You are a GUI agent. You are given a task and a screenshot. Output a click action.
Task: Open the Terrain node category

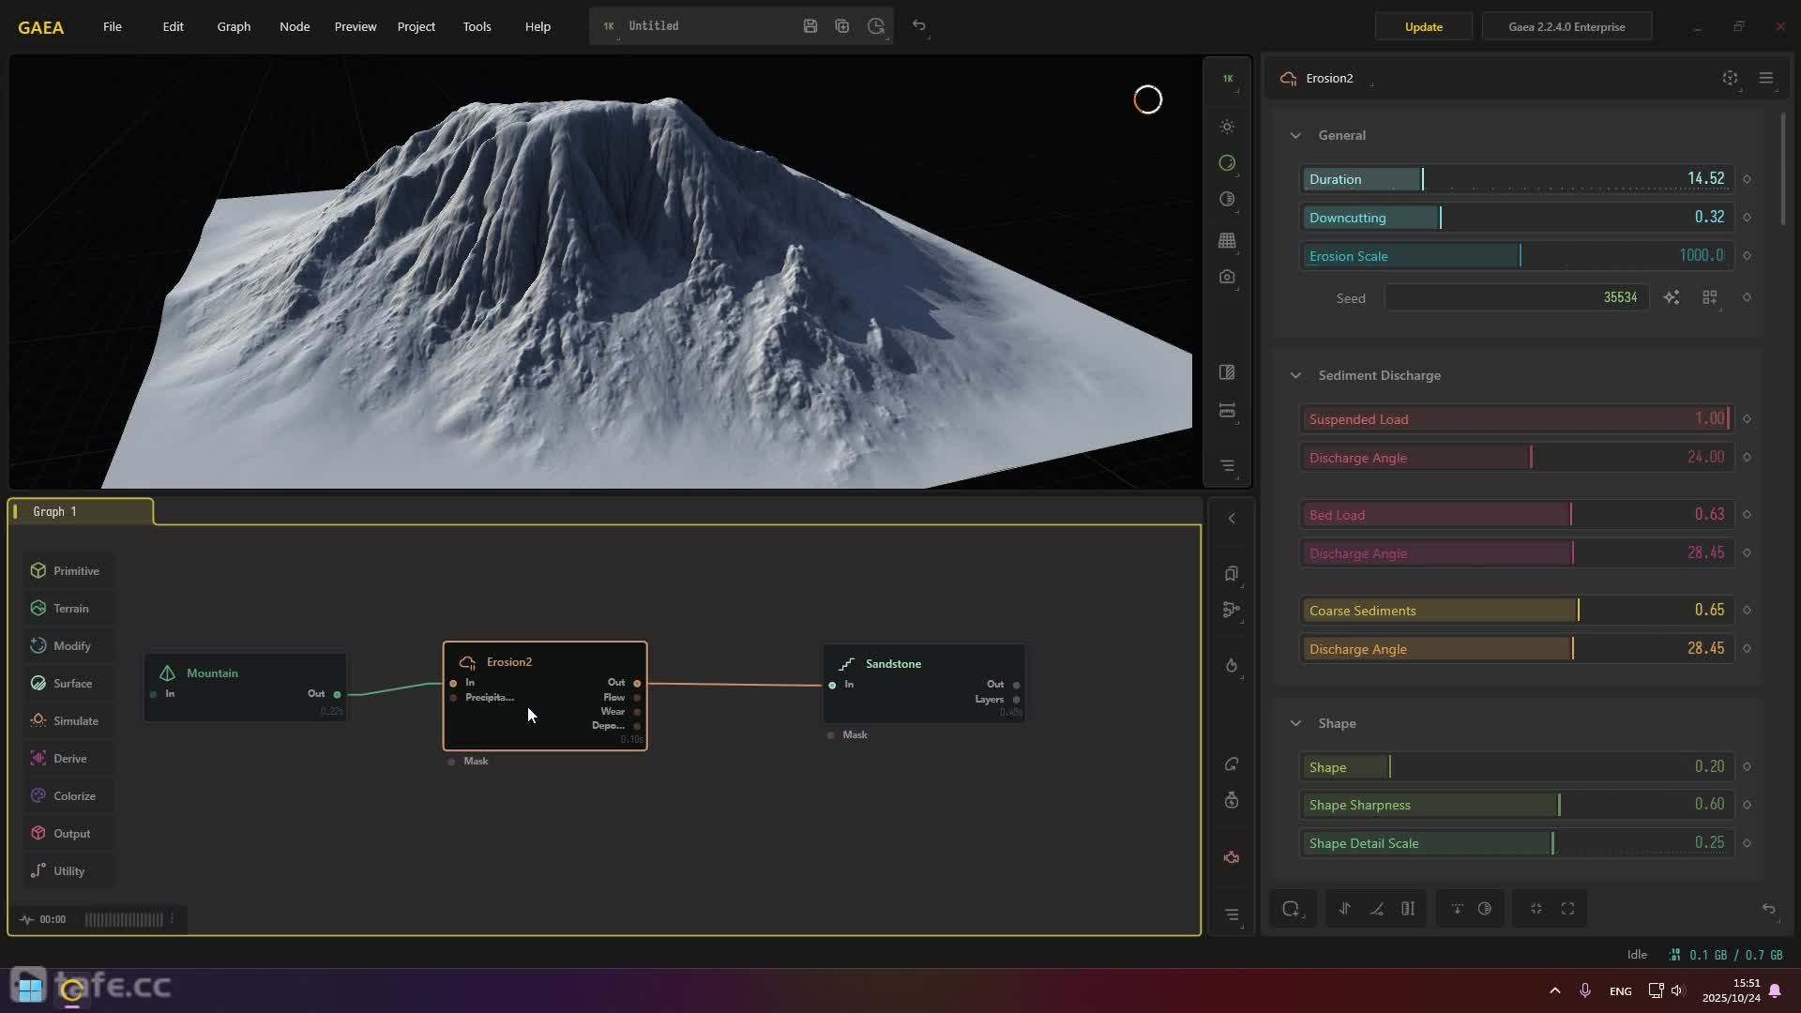70,608
